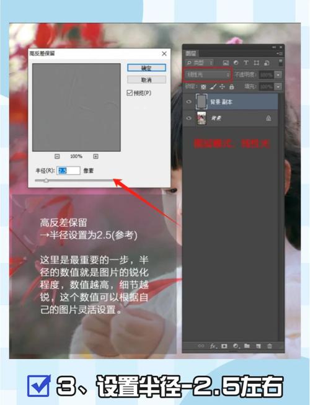Create new adjustment layer icon
The height and width of the screenshot is (405, 310).
click(x=236, y=345)
